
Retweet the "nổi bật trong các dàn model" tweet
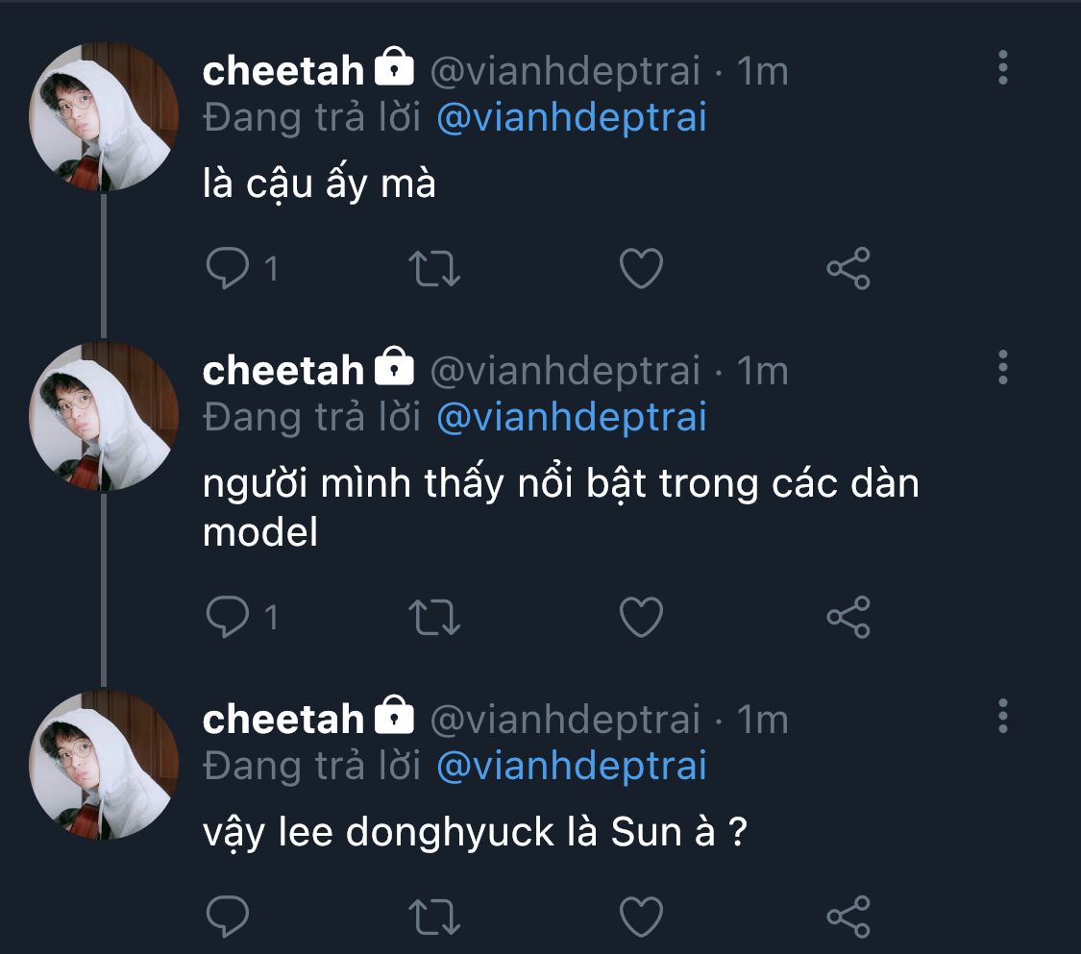(434, 616)
